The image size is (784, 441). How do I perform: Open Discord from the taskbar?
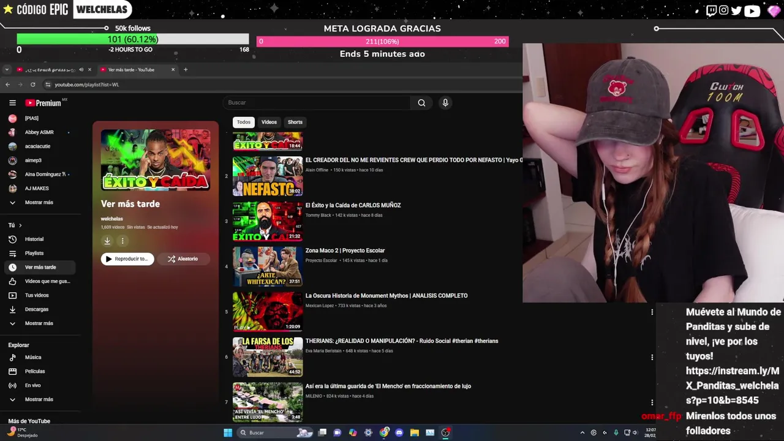(x=399, y=432)
